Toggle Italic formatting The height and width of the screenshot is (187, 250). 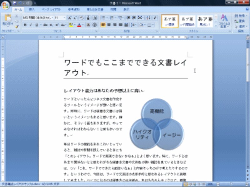pyautogui.click(x=31, y=24)
